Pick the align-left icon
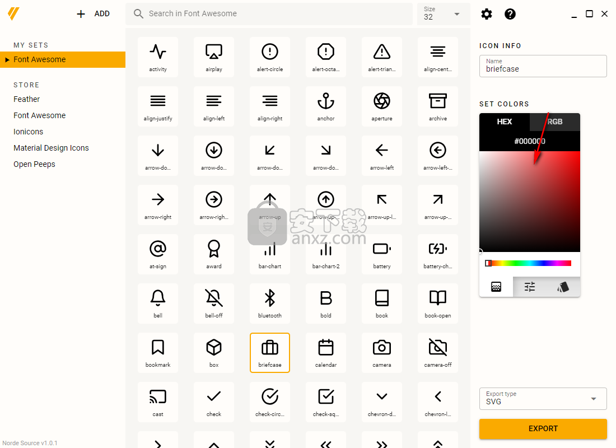616x448 pixels. point(214,106)
